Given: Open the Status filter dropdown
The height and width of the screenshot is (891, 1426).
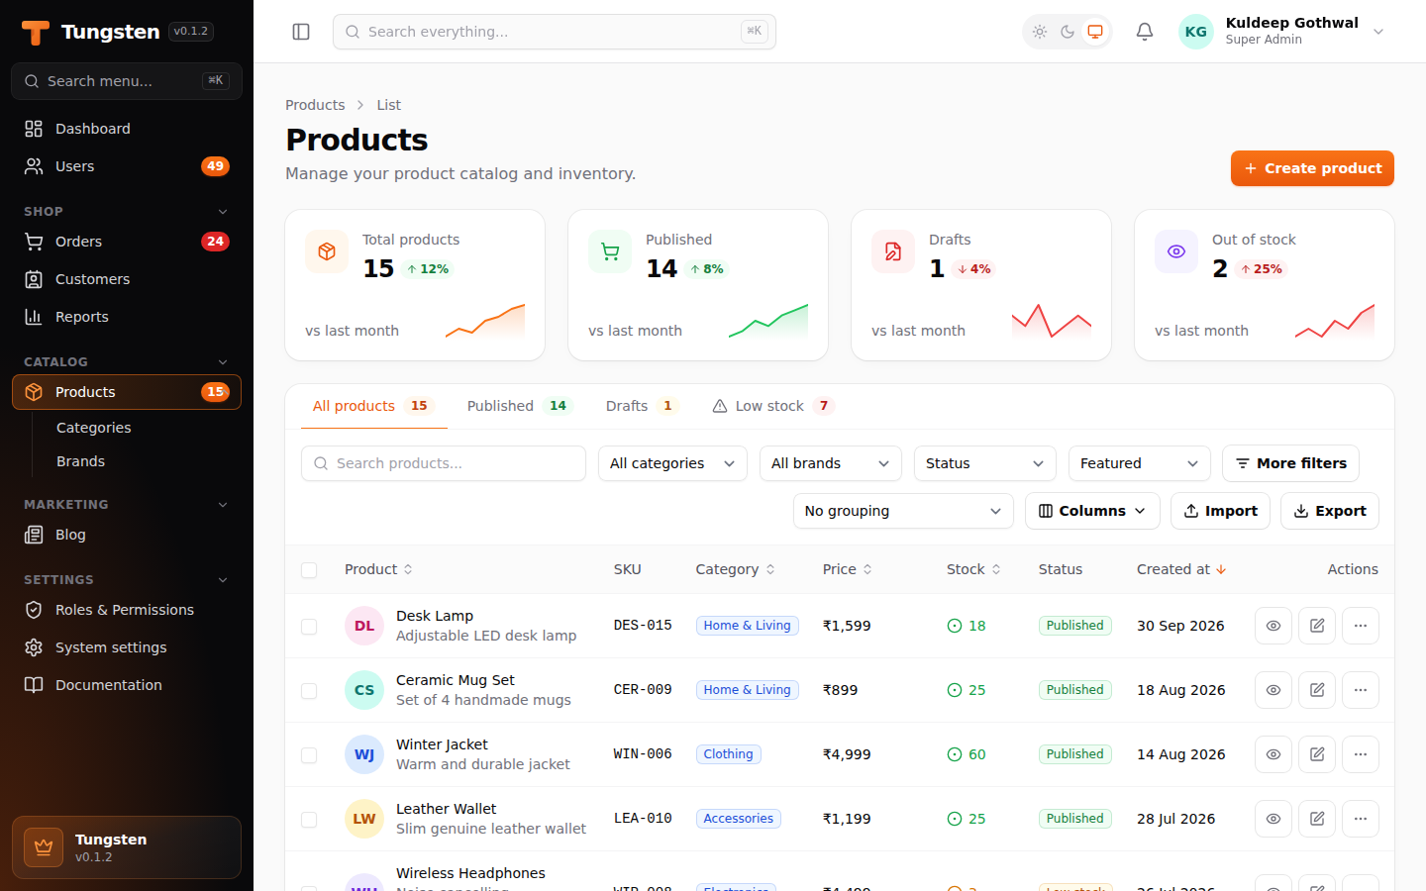Looking at the screenshot, I should pos(985,463).
